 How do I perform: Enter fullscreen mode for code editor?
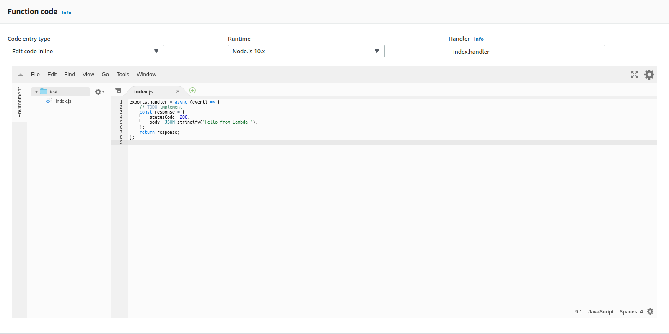pyautogui.click(x=634, y=75)
